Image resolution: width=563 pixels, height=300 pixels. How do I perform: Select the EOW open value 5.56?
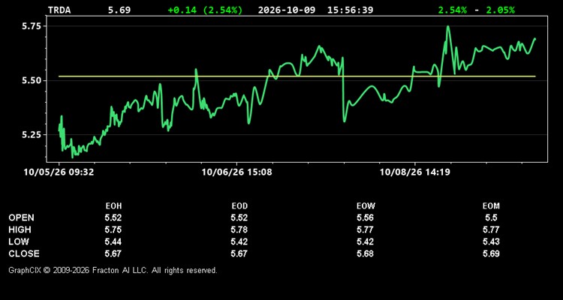pos(365,217)
